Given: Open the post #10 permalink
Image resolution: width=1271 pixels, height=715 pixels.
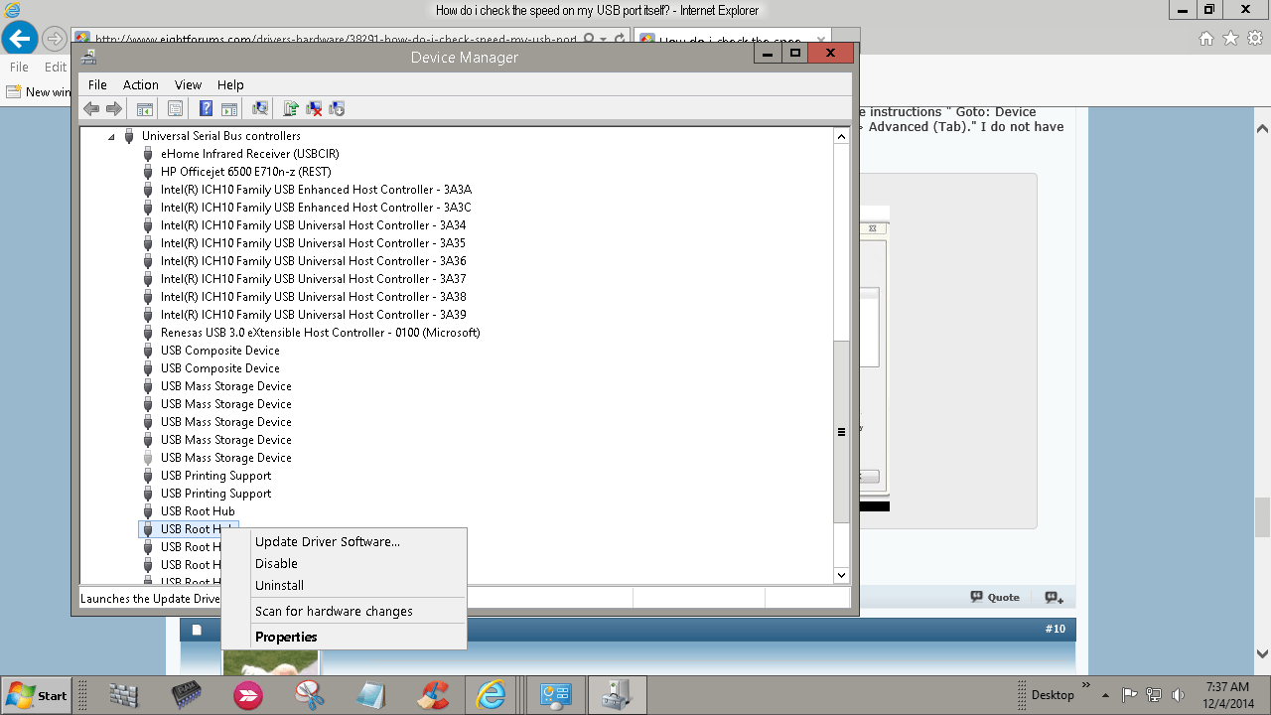Looking at the screenshot, I should [1055, 629].
